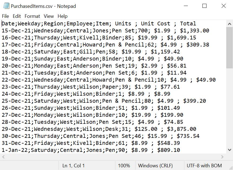Select the 1-Jan-22 row at the bottom
This screenshot has height=170, width=233.
click(81, 150)
